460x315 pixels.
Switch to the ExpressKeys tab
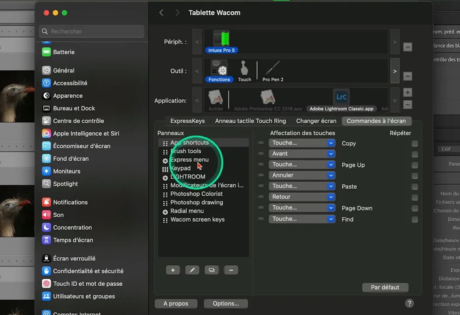pyautogui.click(x=187, y=121)
